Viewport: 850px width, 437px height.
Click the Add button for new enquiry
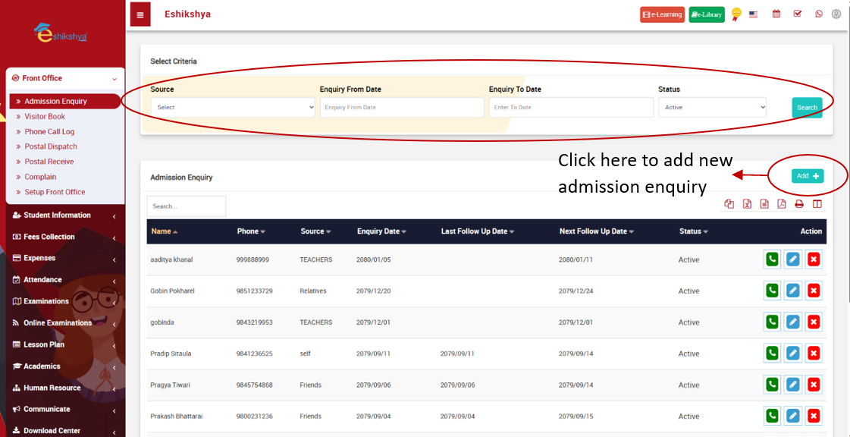807,175
